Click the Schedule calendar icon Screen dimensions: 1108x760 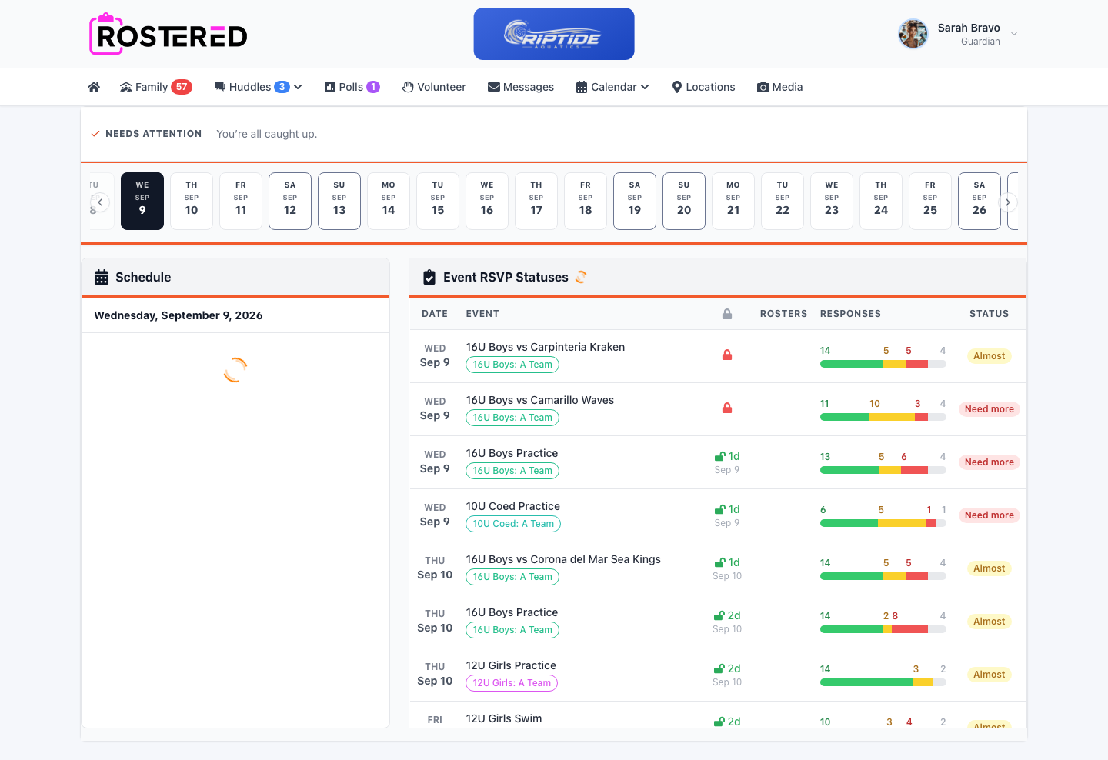tap(102, 277)
